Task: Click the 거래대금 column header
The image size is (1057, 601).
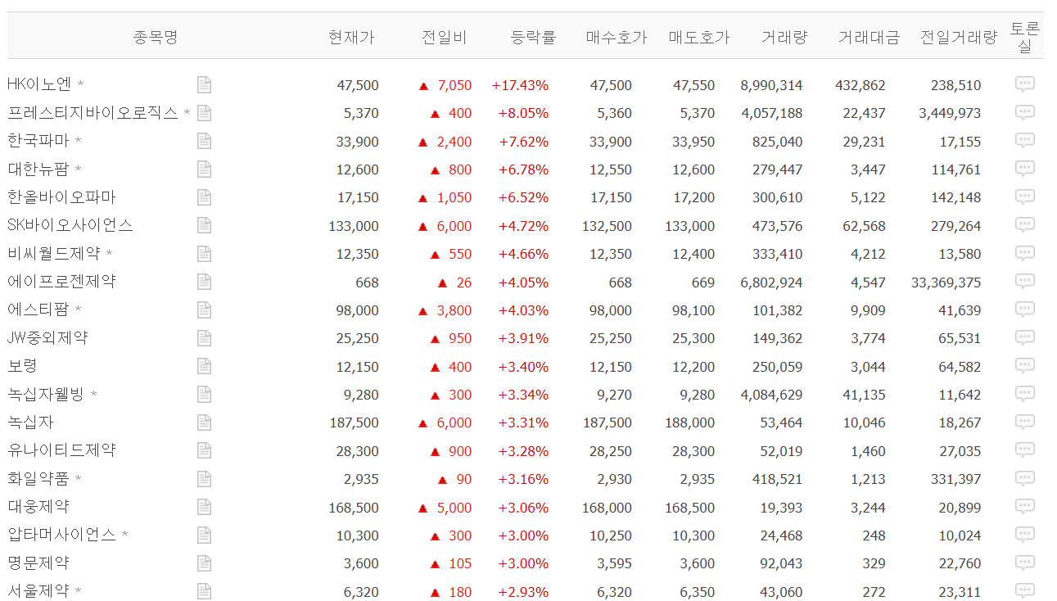Action: point(869,37)
